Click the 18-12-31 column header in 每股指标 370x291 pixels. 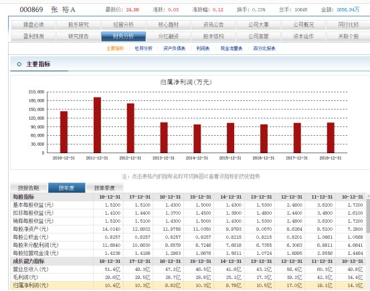110,197
